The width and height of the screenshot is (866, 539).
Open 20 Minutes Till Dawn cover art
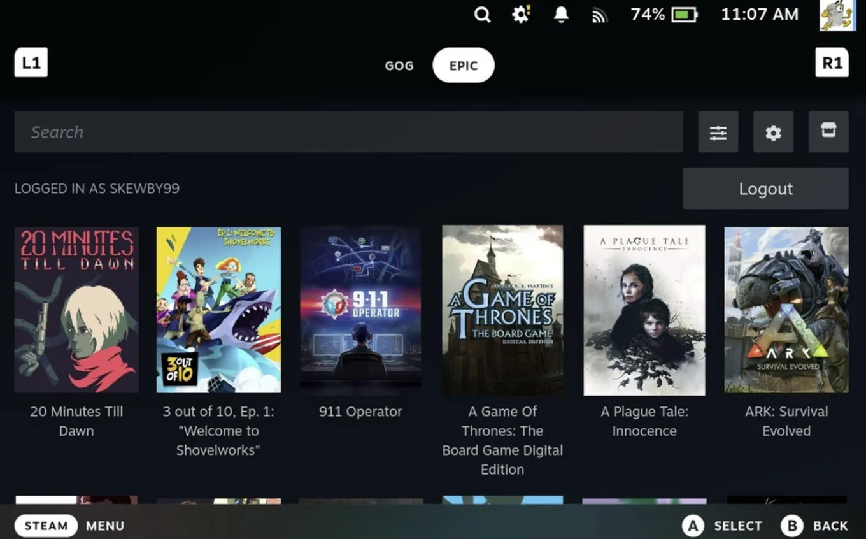tap(76, 310)
